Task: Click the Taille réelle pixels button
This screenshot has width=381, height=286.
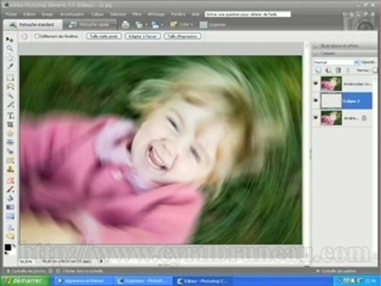Action: pyautogui.click(x=104, y=36)
